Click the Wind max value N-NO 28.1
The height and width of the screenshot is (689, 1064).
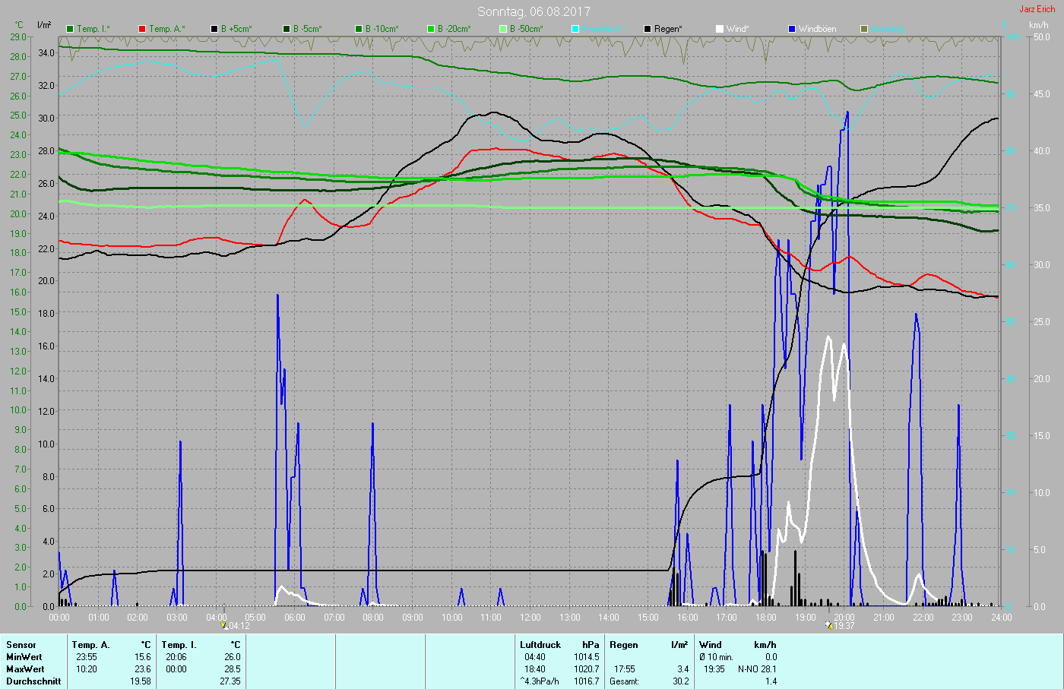(x=757, y=669)
